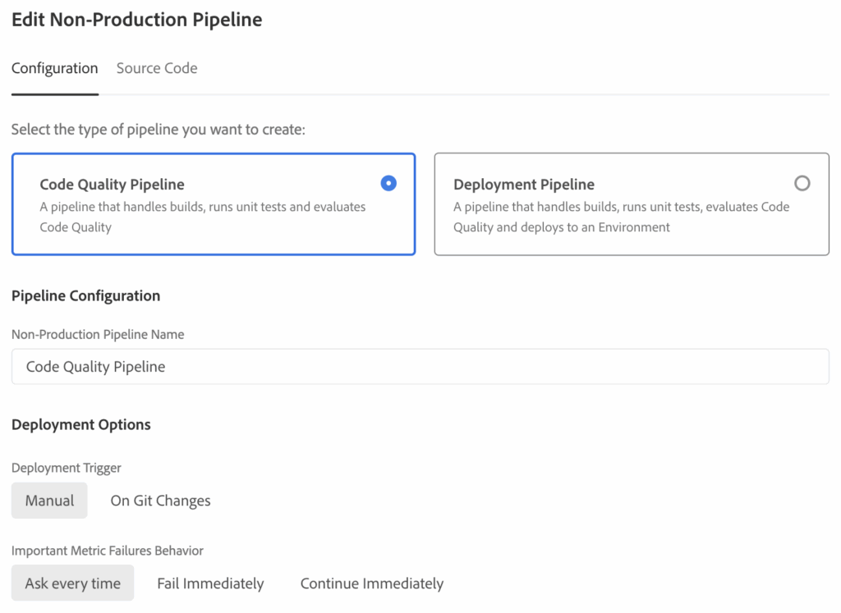Click the Non-Production Pipeline Name label

pos(97,335)
